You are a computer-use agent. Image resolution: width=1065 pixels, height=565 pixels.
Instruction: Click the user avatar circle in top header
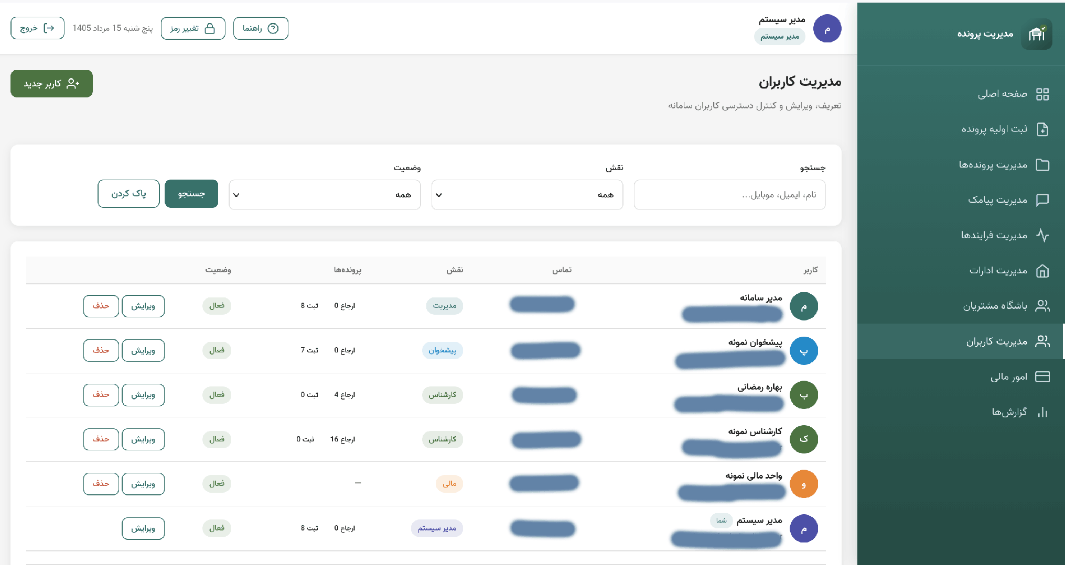click(827, 28)
